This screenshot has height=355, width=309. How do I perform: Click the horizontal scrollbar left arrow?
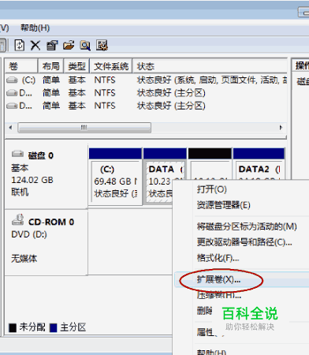point(10,128)
